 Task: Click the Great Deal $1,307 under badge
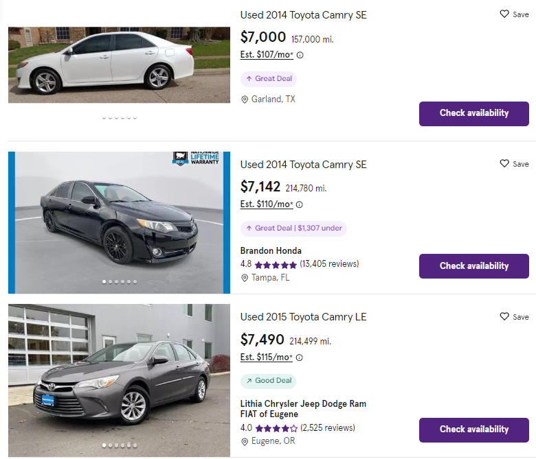tap(293, 228)
